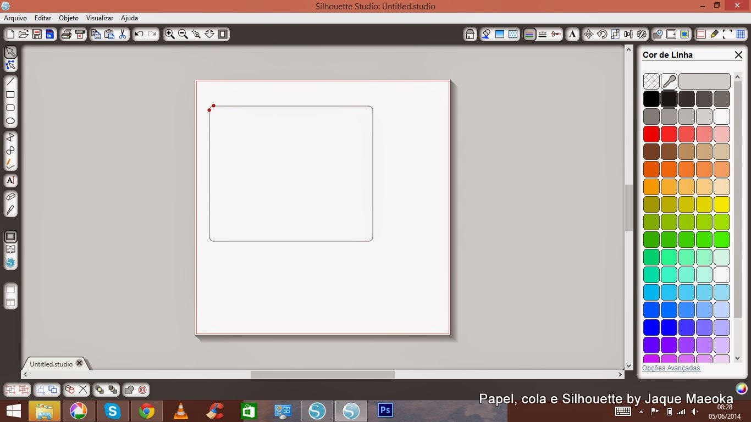Open the Scale window icon
Image resolution: width=751 pixels, height=422 pixels.
(x=615, y=34)
